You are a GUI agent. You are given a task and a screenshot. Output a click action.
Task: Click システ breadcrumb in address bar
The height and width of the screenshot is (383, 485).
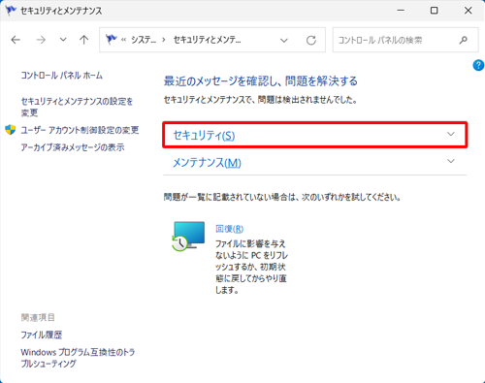[144, 40]
